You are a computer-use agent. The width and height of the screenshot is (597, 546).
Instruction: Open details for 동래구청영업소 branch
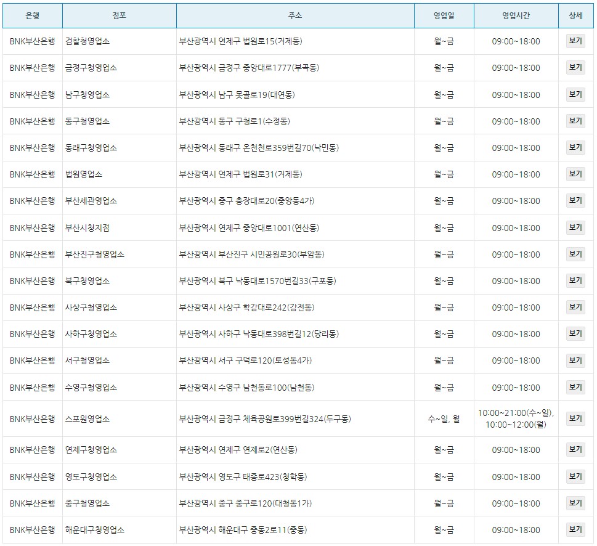pyautogui.click(x=577, y=148)
